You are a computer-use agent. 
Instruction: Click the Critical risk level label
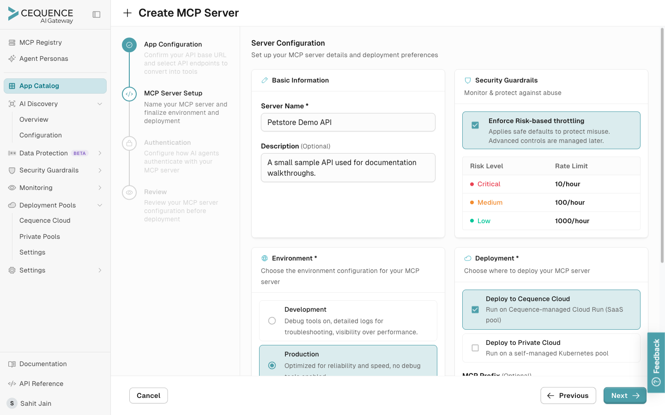[489, 184]
